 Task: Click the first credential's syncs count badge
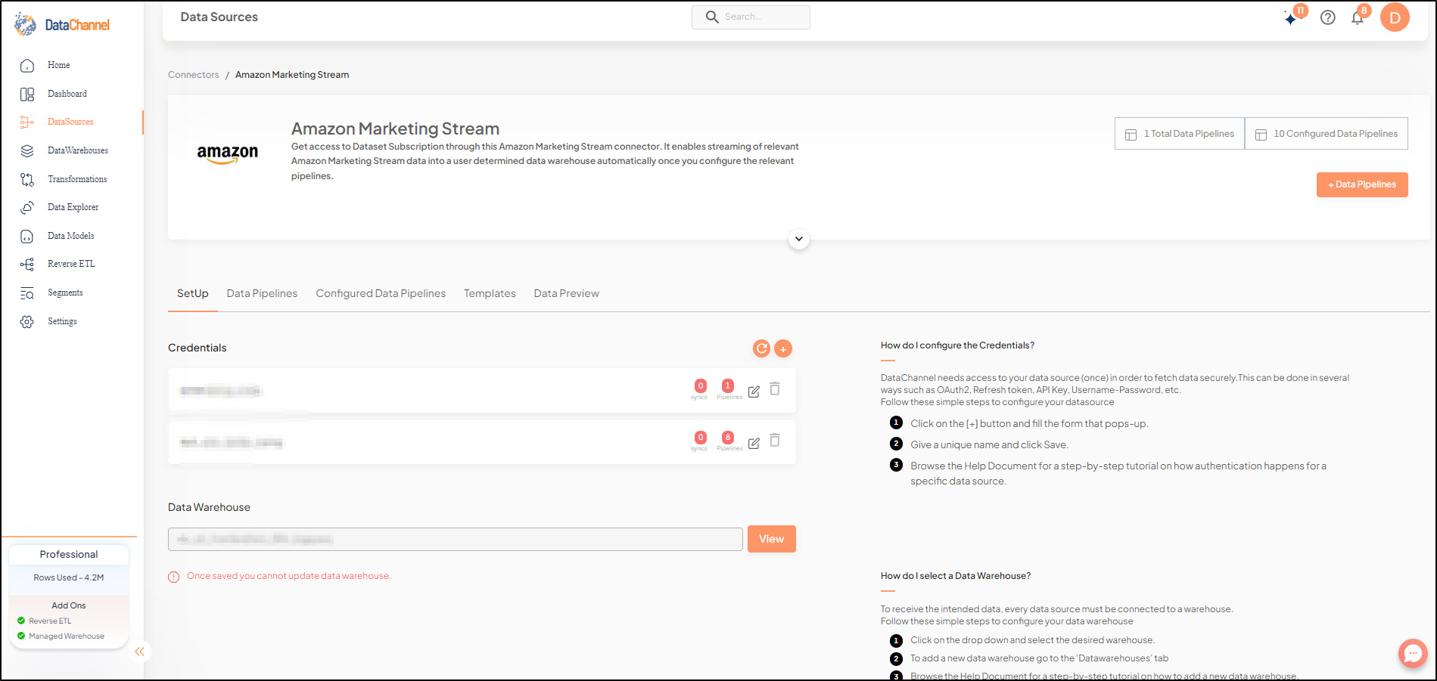(701, 386)
